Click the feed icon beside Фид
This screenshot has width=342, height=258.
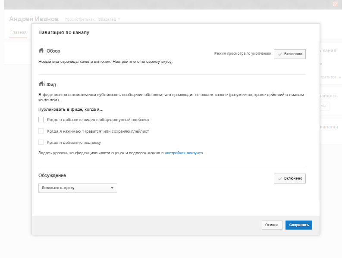pos(42,84)
